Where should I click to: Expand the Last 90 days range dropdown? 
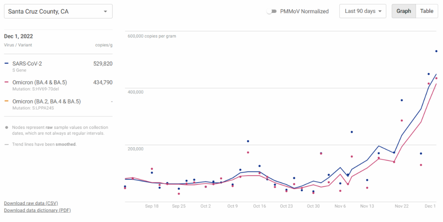(363, 11)
